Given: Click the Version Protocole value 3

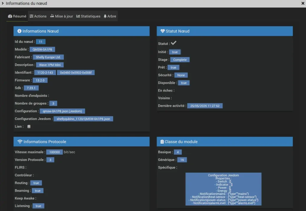Looking at the screenshot, I should tap(50, 160).
